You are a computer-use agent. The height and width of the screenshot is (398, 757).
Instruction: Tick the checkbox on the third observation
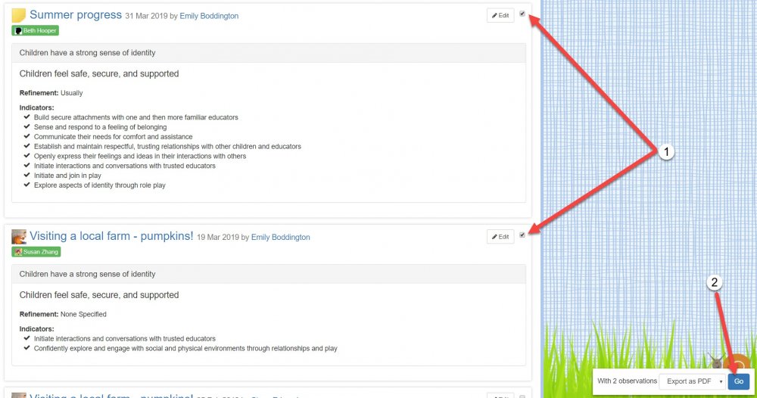click(522, 396)
